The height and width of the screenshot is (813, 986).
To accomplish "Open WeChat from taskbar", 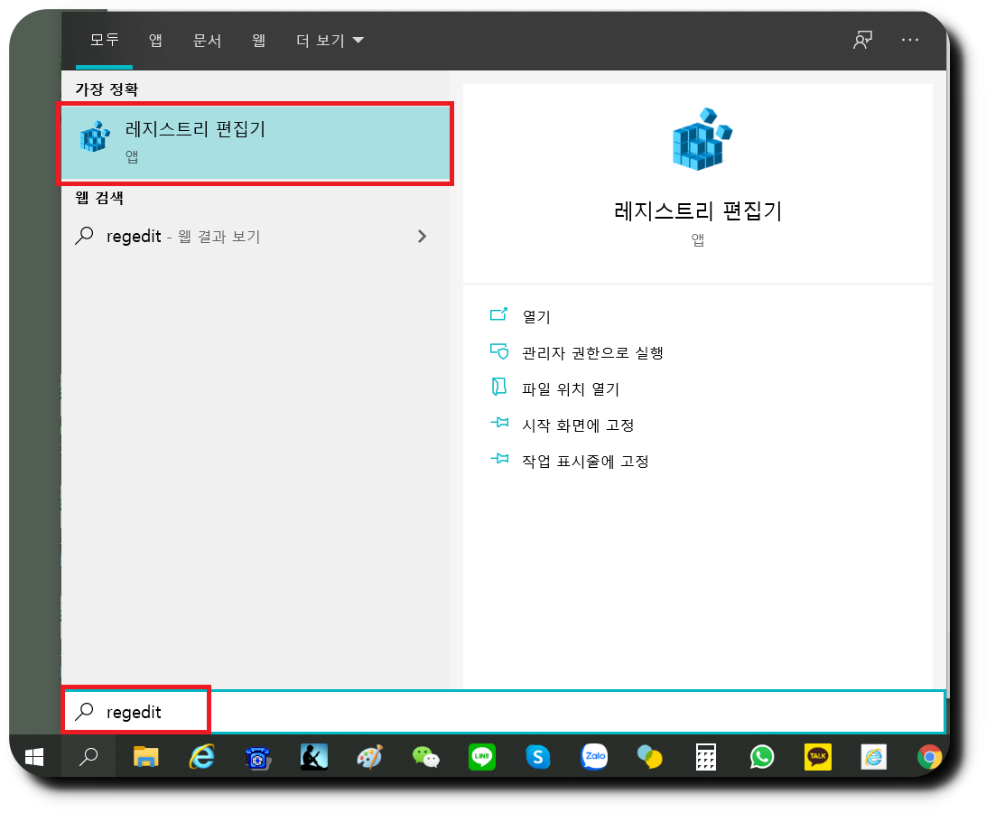I will tap(425, 757).
